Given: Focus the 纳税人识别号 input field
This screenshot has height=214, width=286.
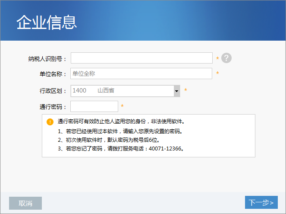Looking at the screenshot, I should 141,58.
